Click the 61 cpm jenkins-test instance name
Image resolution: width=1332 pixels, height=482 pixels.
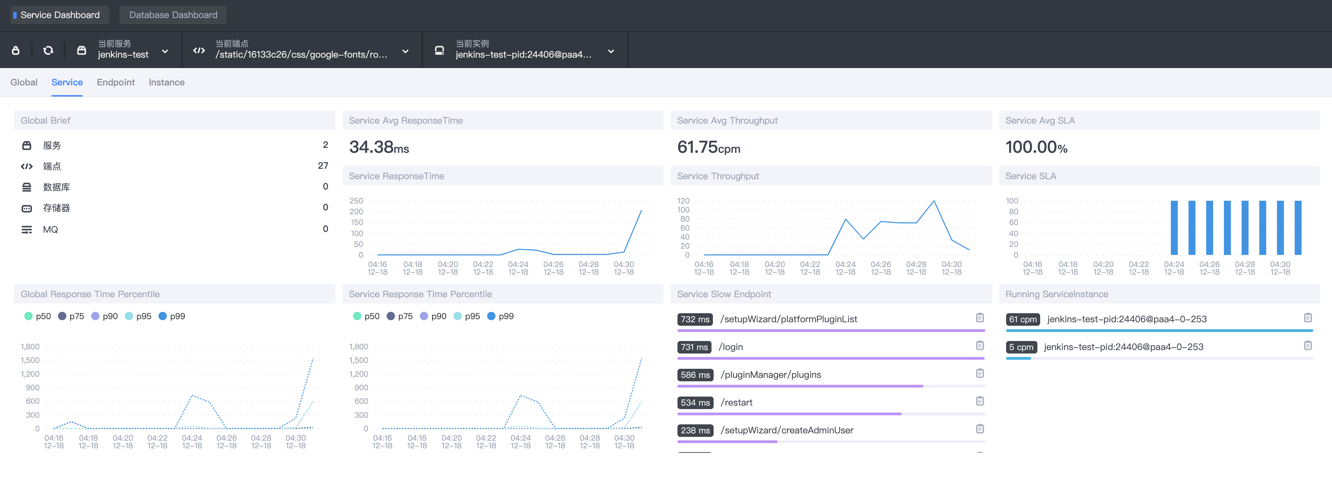coord(1127,319)
